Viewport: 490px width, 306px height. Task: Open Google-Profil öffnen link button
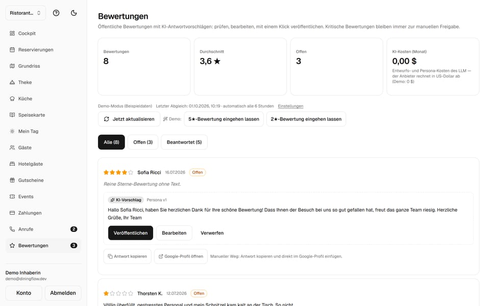181,257
